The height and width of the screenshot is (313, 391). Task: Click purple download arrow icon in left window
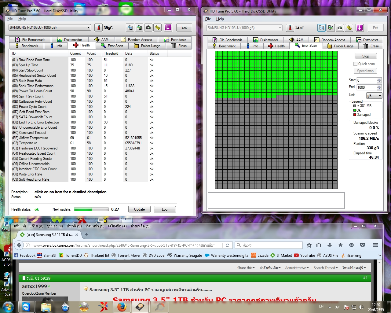pyautogui.click(x=168, y=28)
